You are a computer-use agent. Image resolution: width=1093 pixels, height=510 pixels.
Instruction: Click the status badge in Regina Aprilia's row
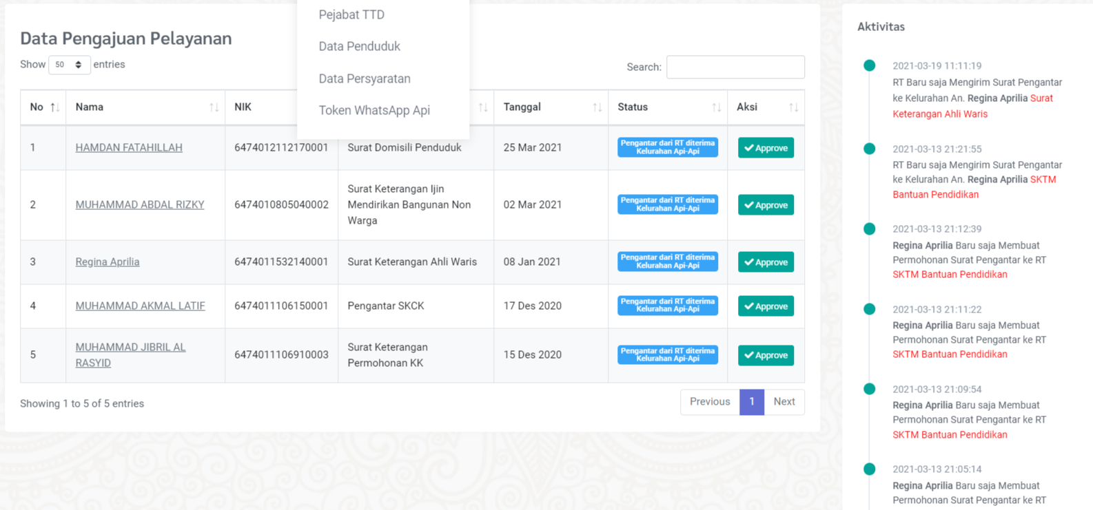tap(668, 262)
